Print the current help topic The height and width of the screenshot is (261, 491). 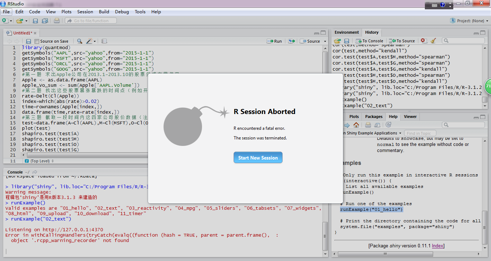pos(368,125)
